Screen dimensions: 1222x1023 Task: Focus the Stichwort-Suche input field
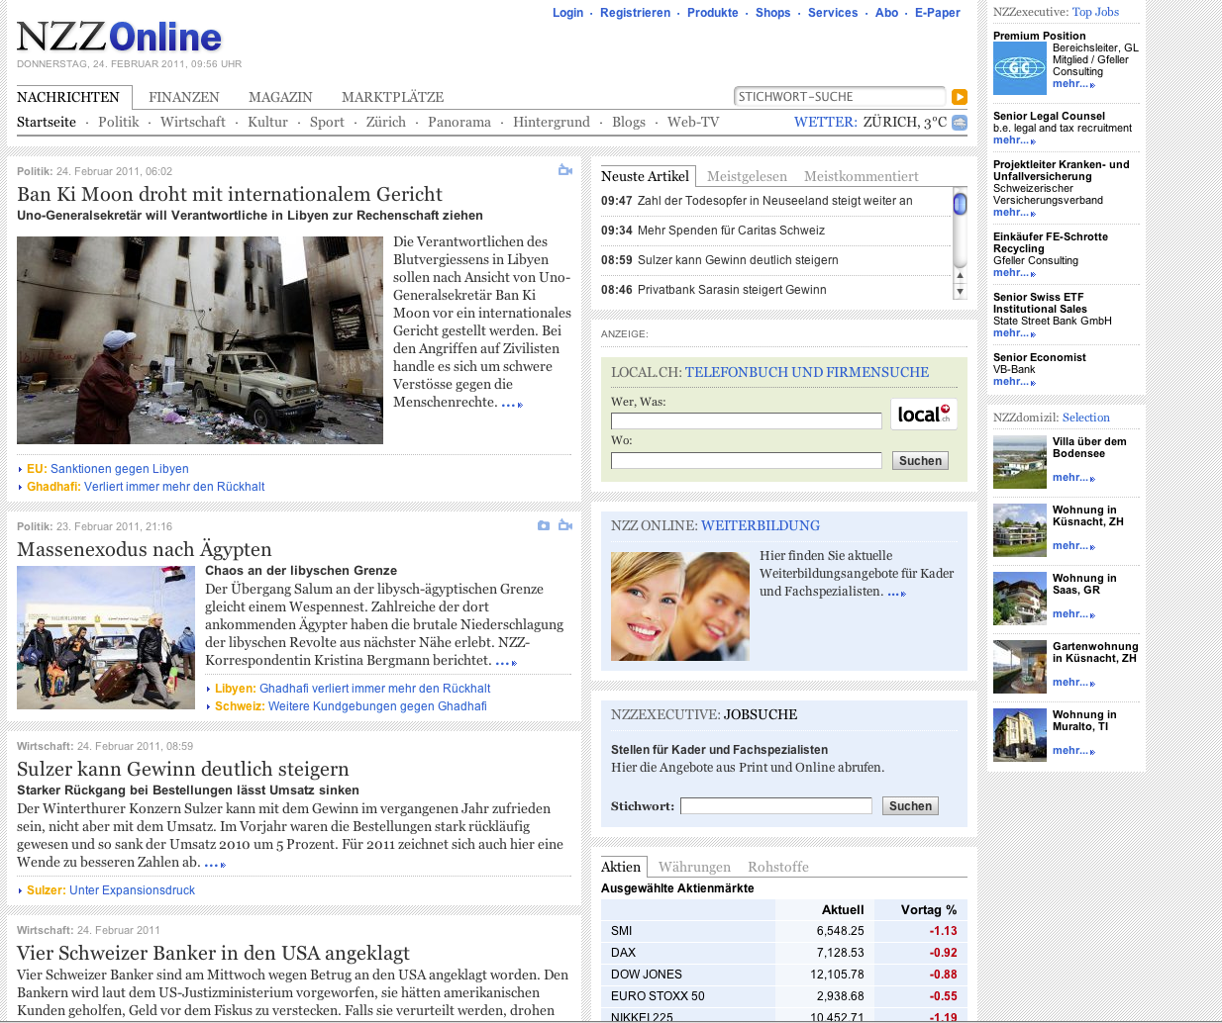pyautogui.click(x=839, y=97)
